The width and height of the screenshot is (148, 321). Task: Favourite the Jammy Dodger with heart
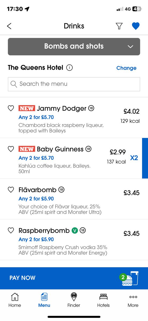(11, 108)
